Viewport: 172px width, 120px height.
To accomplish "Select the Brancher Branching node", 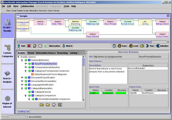I will [x=75, y=22].
